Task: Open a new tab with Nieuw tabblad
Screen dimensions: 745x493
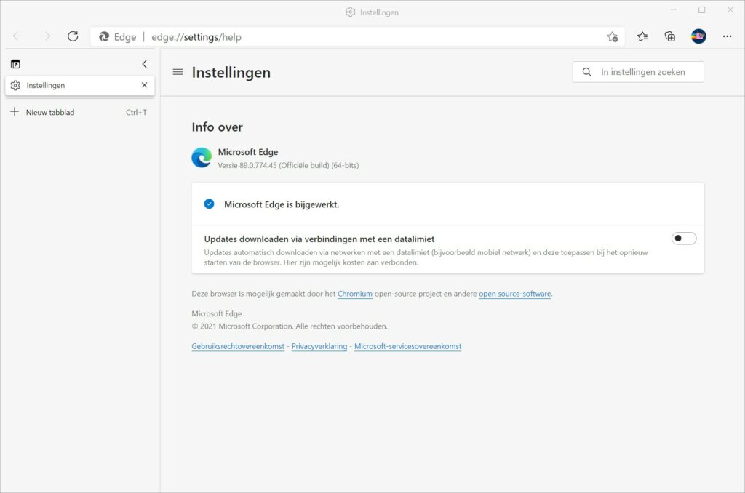Action: 50,112
